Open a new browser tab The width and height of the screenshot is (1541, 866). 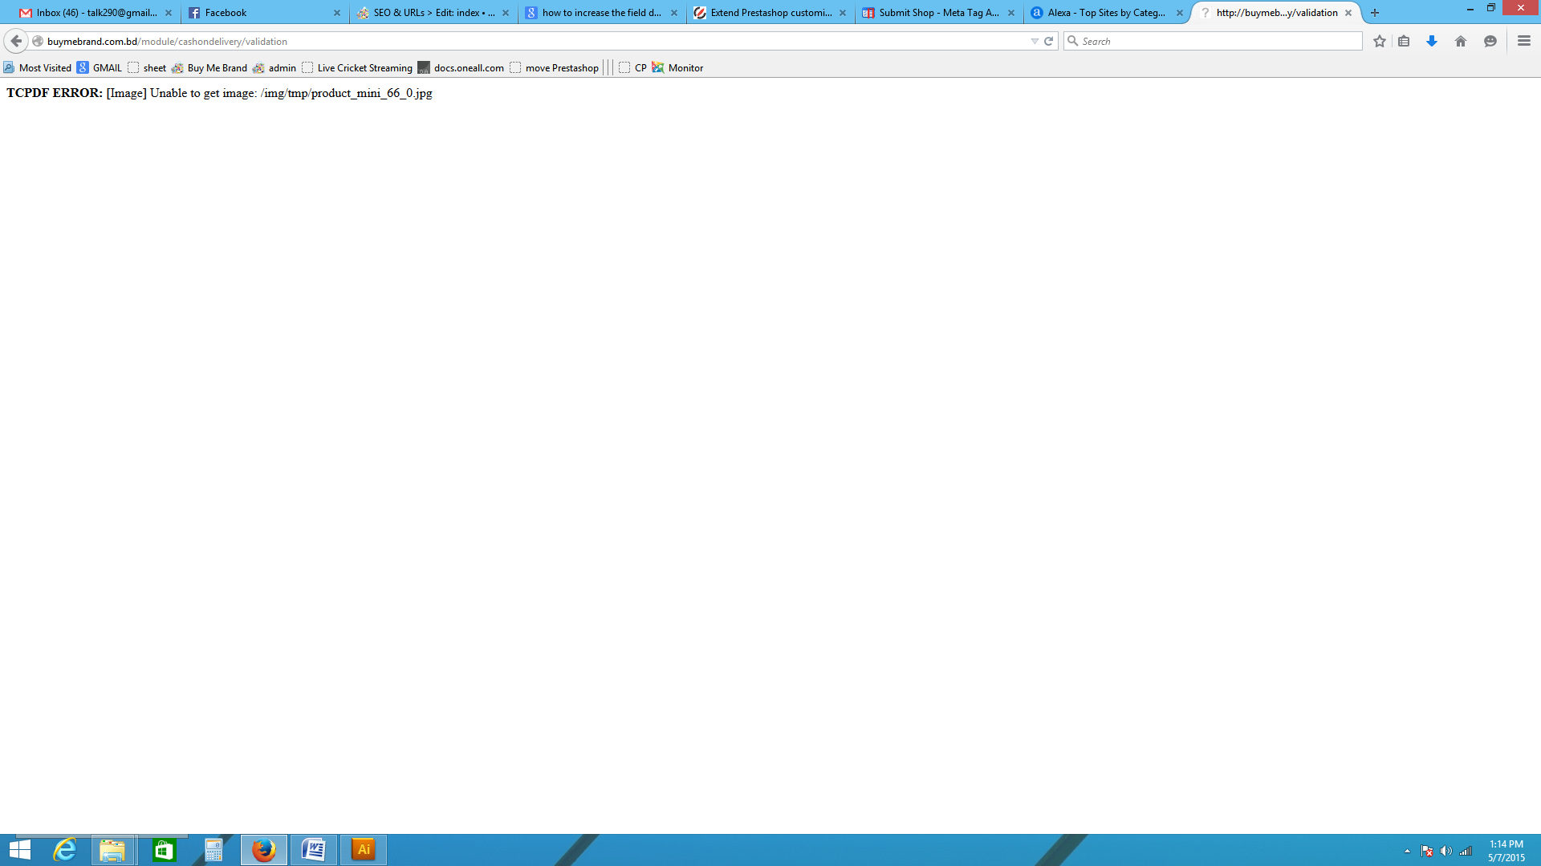1375,13
